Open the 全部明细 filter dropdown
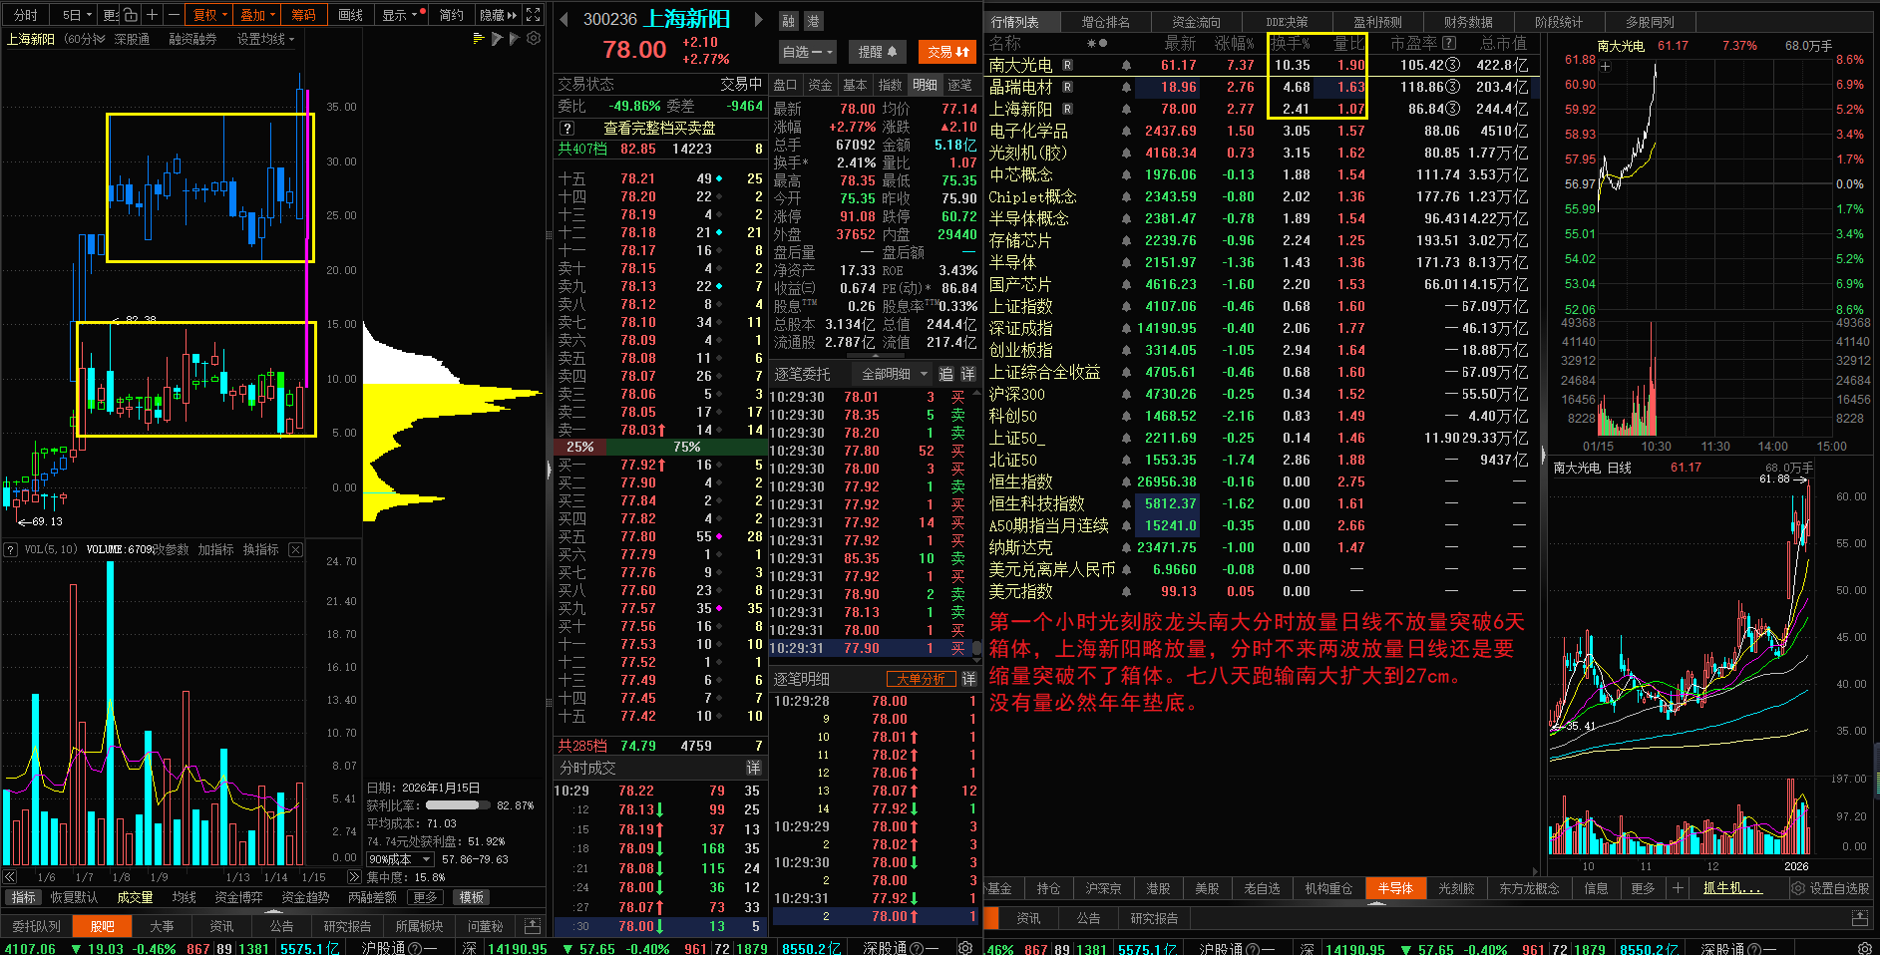1880x955 pixels. [894, 374]
